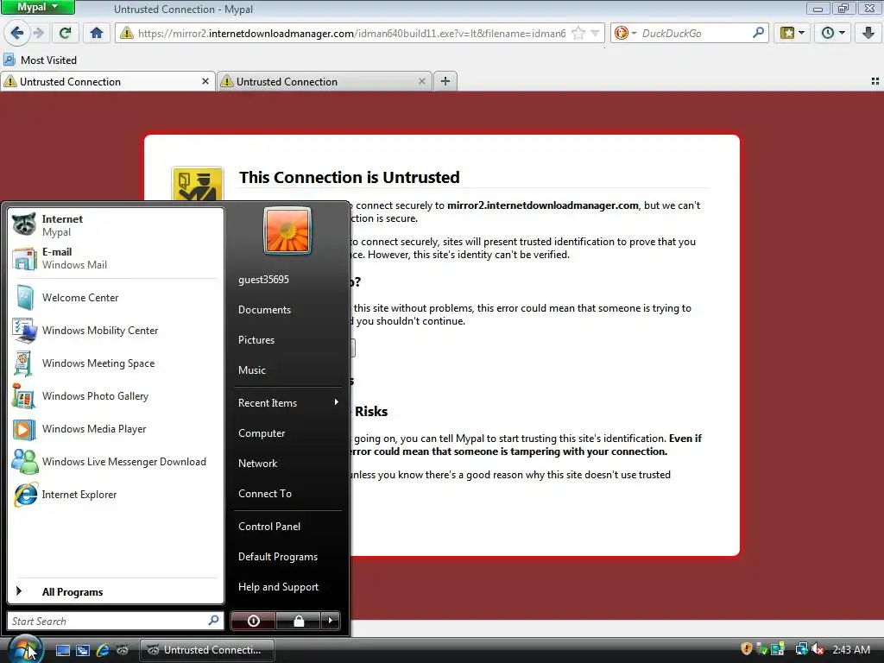Click the browser forward arrow
Image resolution: width=884 pixels, height=663 pixels.
point(38,34)
